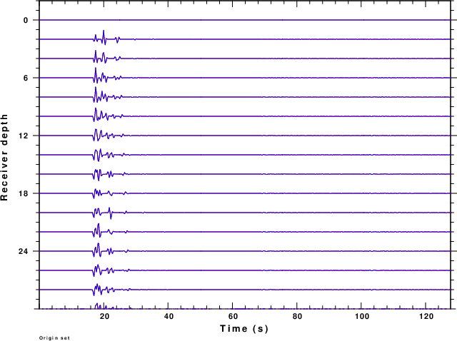The image size is (457, 341).
Task: Click the 'Time (s)' axis title
Action: pos(244,328)
